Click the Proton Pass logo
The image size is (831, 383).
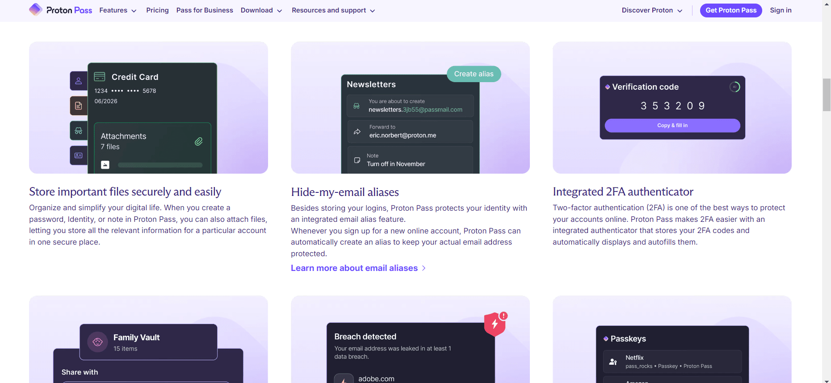60,10
